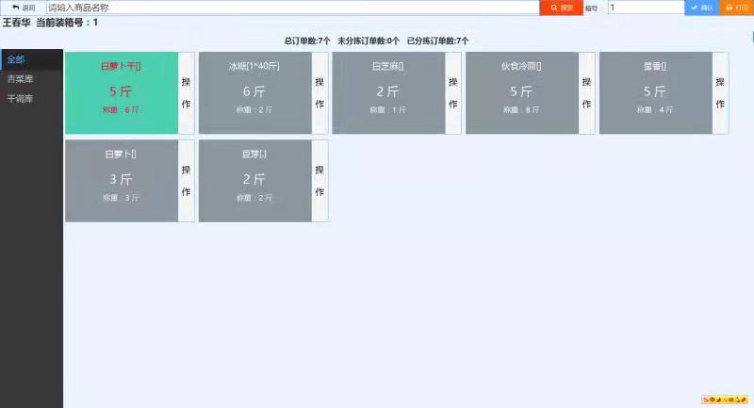This screenshot has height=408, width=754.
Task: Click 操作 beside the 茴香 card
Action: point(720,92)
